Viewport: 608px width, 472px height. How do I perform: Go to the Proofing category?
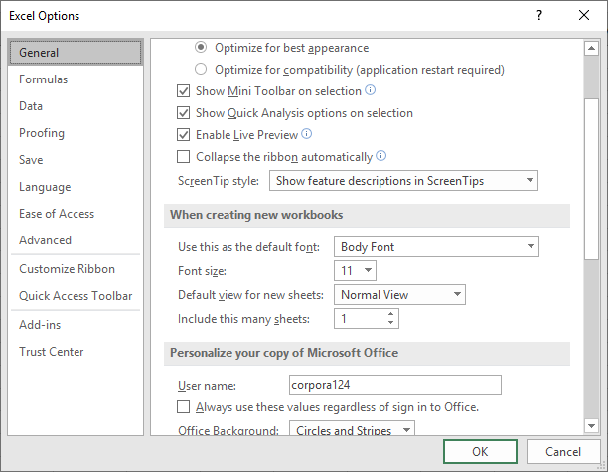[x=76, y=132]
